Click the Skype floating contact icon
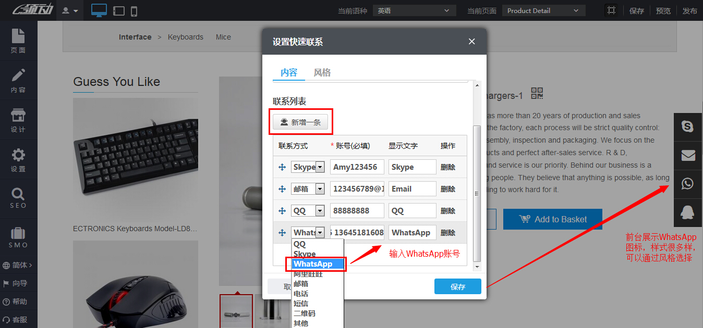Image resolution: width=703 pixels, height=328 pixels. point(688,127)
